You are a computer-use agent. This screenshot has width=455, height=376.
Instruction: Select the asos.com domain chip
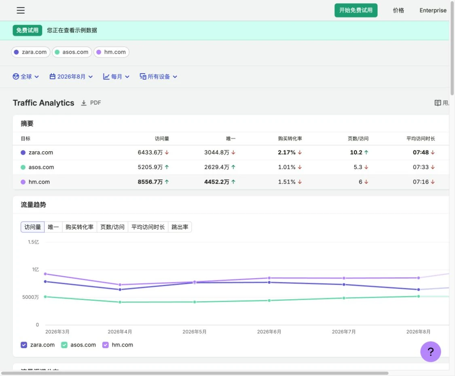(x=72, y=52)
